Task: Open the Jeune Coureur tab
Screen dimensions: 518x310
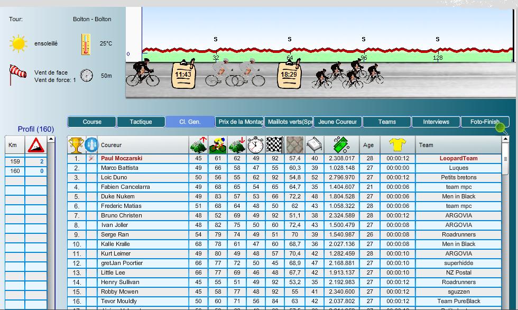Action: coord(338,122)
